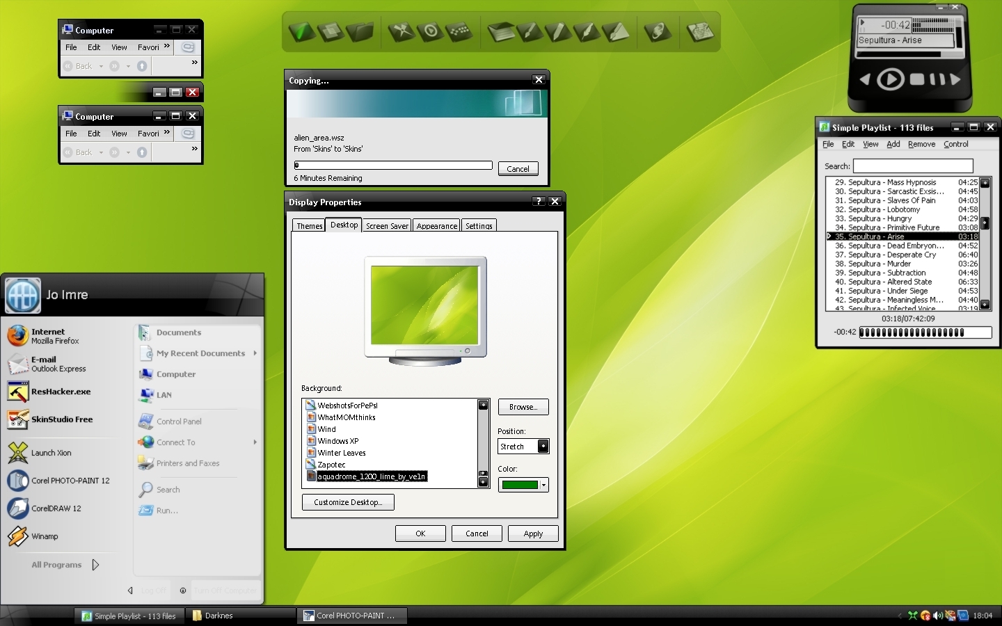Switch to Themes tab in Display Properties

pos(309,225)
